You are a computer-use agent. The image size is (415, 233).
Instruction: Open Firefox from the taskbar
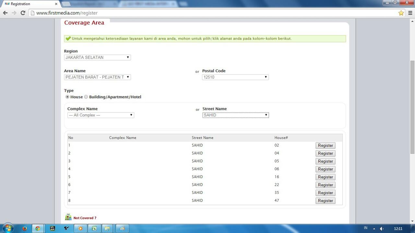[24, 228]
